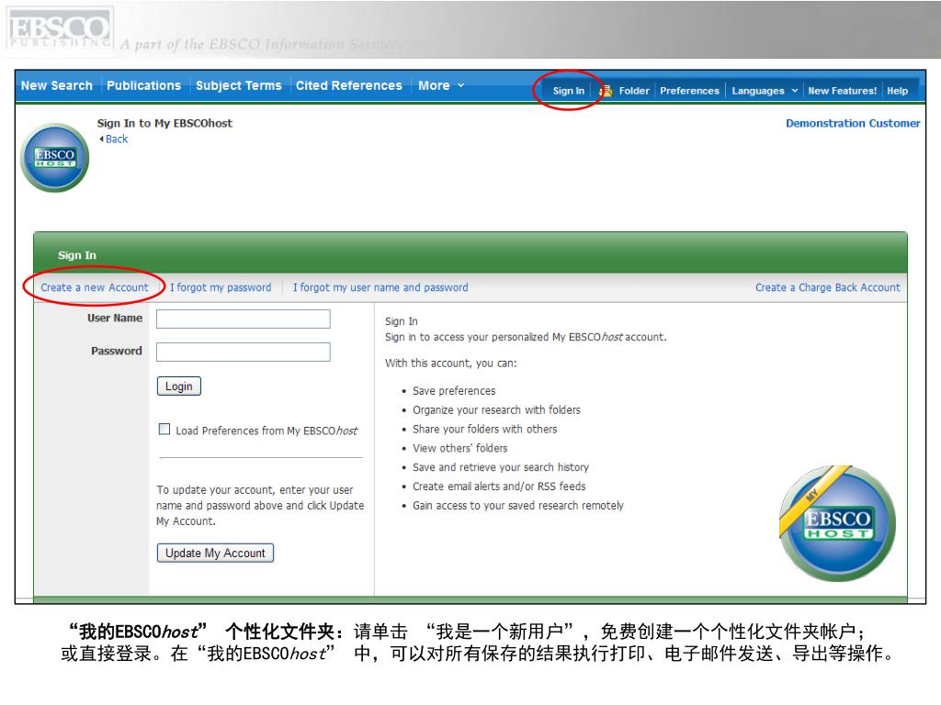Click the folder icon beside Folder link

click(x=607, y=91)
